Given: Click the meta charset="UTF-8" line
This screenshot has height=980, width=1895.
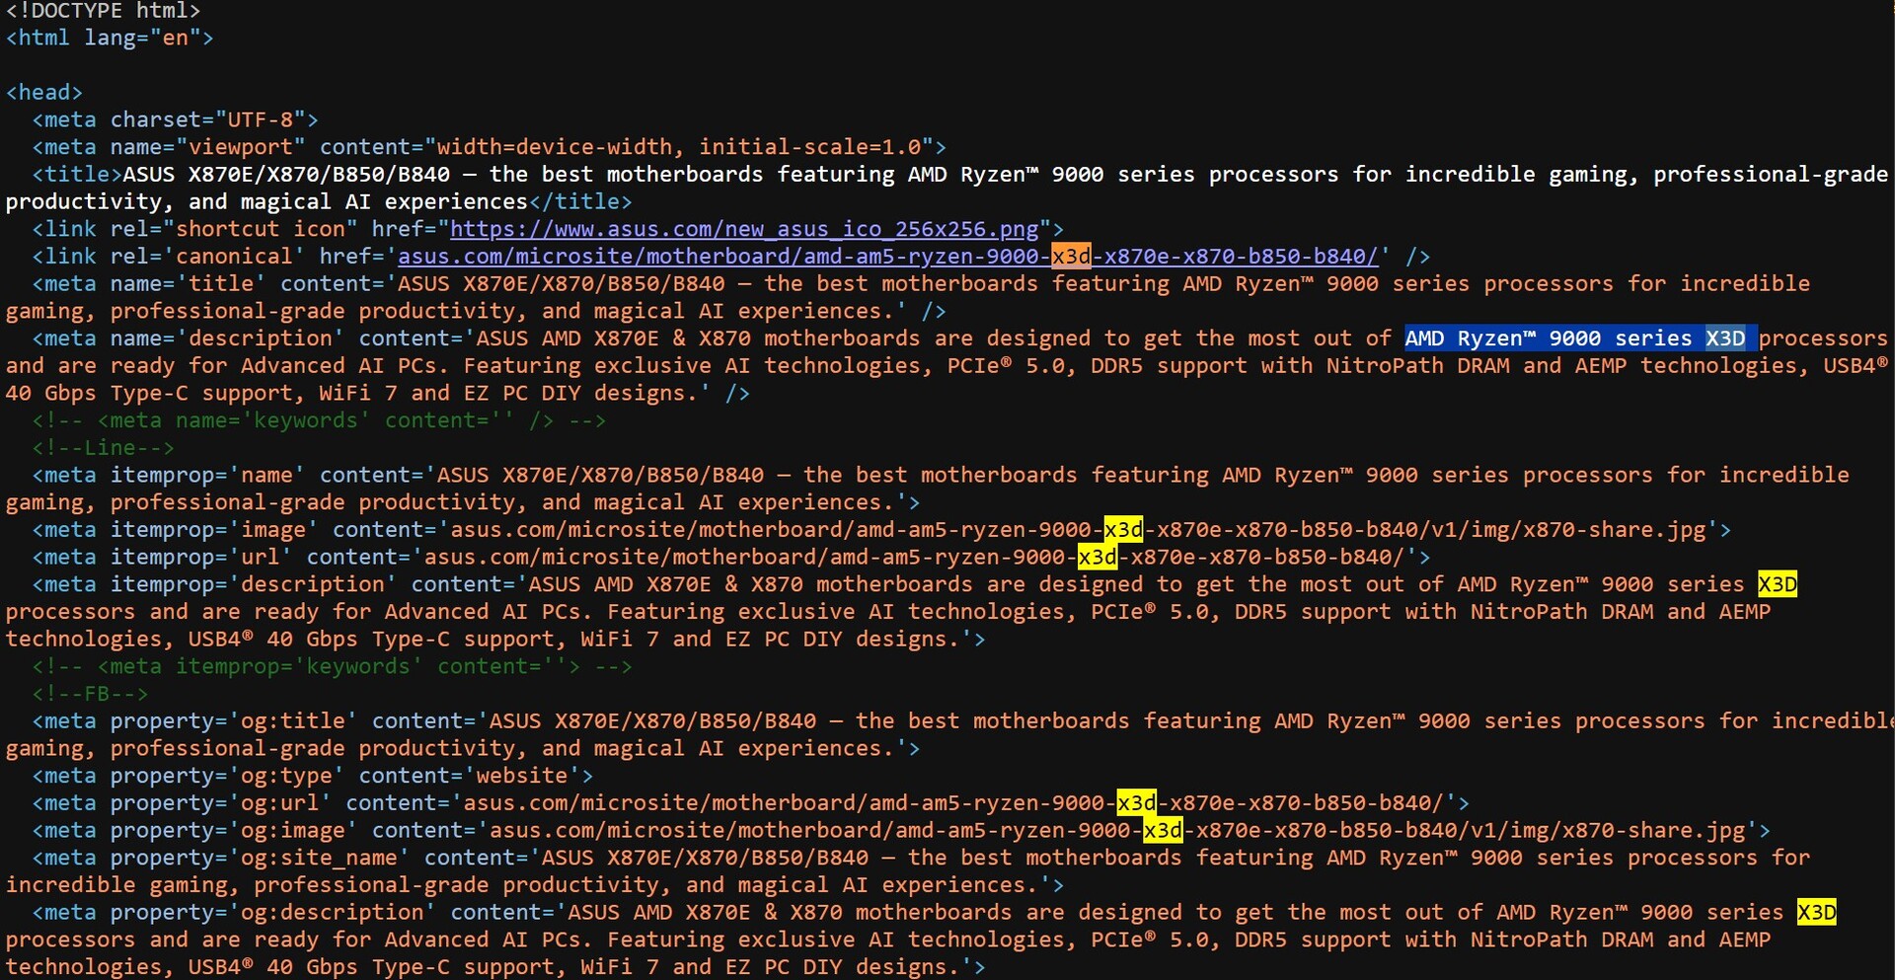Looking at the screenshot, I should (175, 119).
